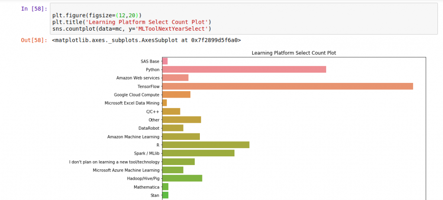443x200 pixels.
Task: Click the 'Spark / MLlib' axis label
Action: [147, 153]
